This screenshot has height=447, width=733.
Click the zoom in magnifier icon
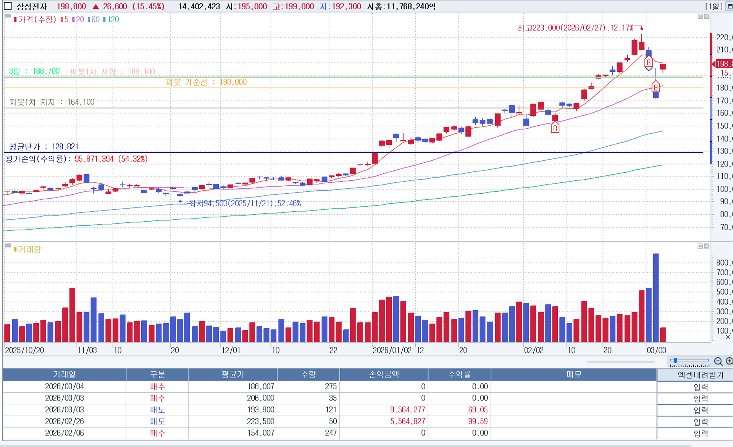(x=729, y=361)
